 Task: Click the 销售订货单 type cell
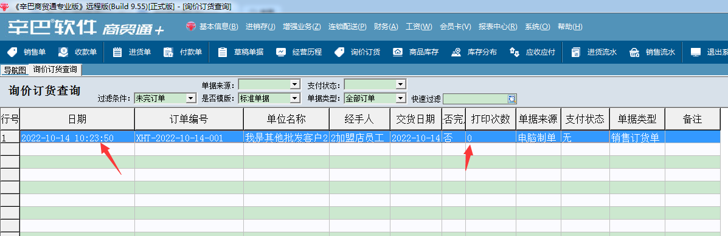point(637,138)
